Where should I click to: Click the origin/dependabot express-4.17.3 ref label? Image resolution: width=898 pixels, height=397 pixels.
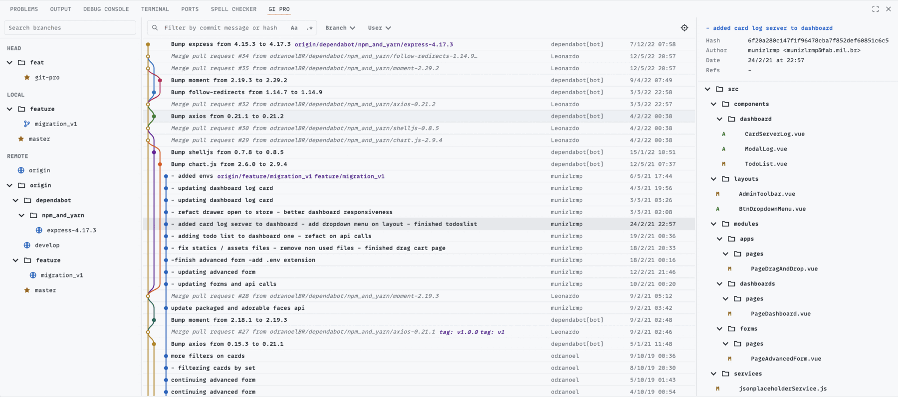coord(374,44)
